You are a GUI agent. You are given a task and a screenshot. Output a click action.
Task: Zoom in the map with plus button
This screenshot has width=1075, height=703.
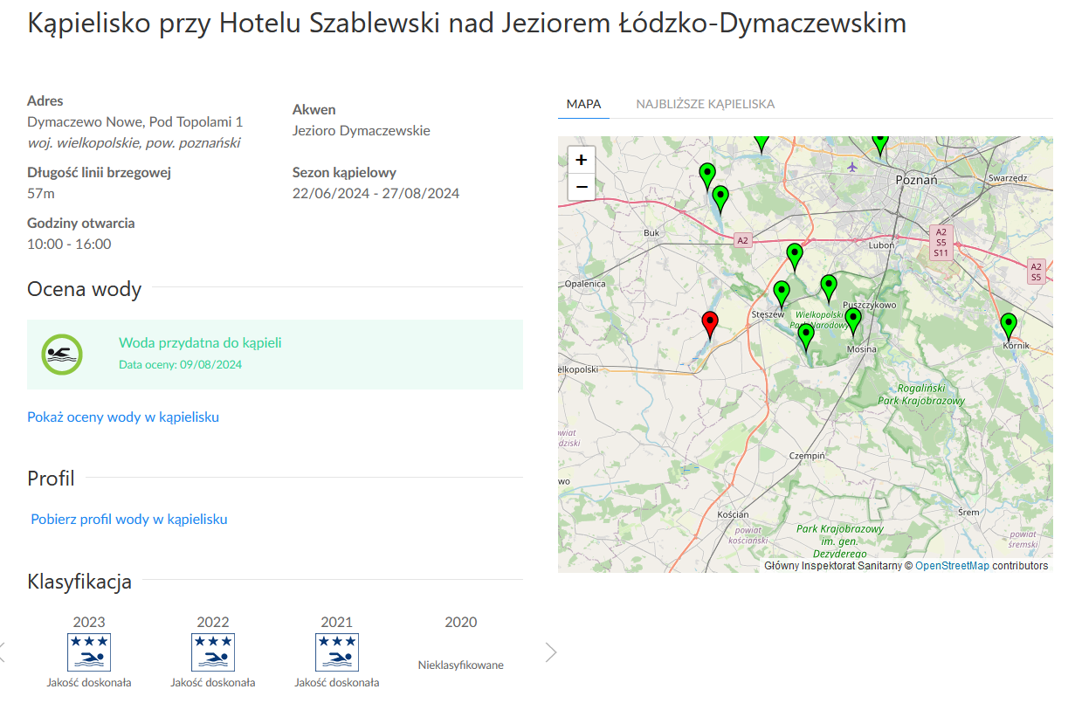pyautogui.click(x=581, y=160)
